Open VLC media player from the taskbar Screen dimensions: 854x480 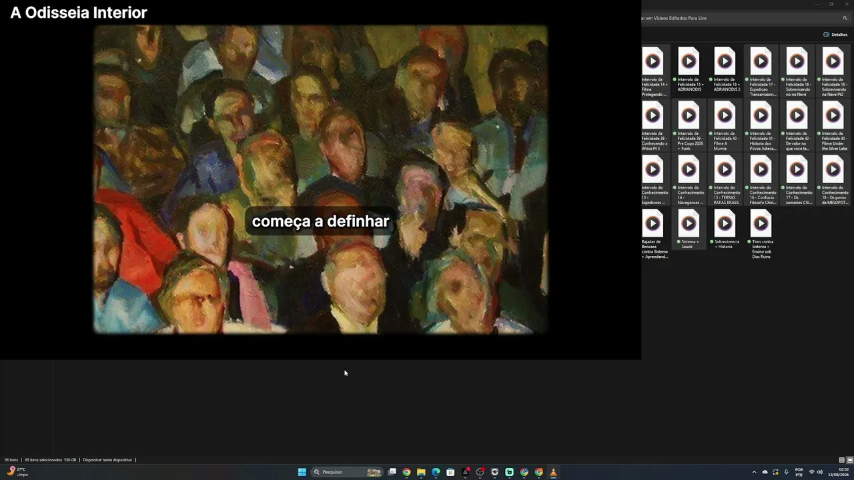[x=553, y=472]
